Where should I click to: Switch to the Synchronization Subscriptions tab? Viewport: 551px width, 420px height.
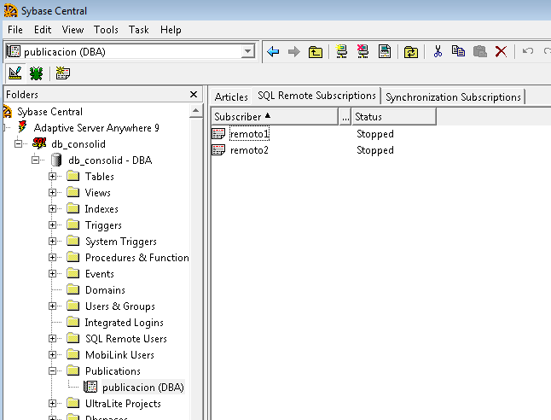point(453,97)
